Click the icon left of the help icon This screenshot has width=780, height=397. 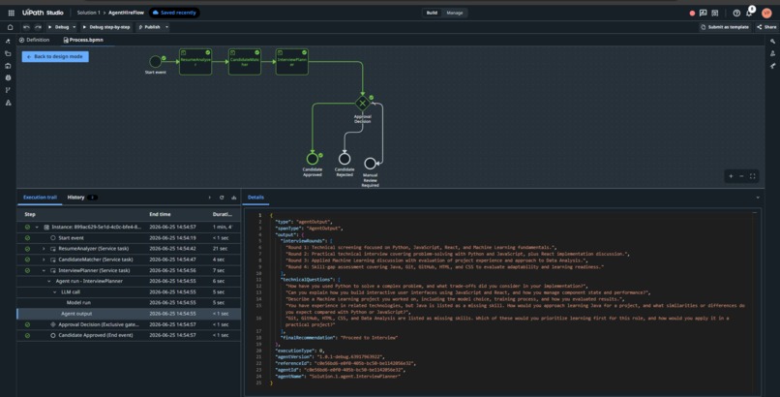pos(715,13)
